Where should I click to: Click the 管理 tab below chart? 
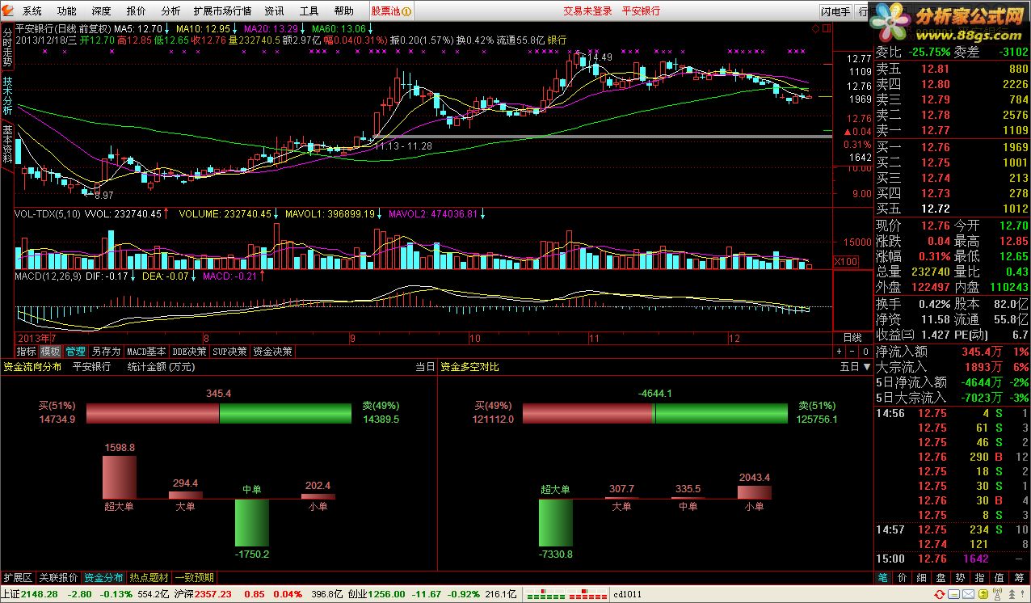point(75,352)
